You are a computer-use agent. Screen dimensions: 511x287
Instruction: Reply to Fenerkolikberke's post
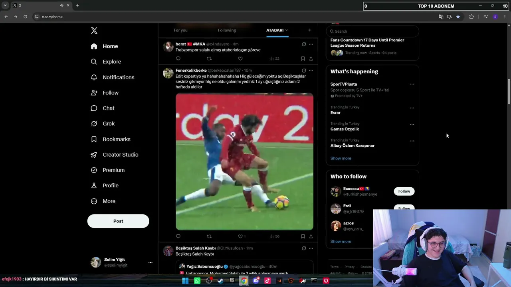(178, 236)
